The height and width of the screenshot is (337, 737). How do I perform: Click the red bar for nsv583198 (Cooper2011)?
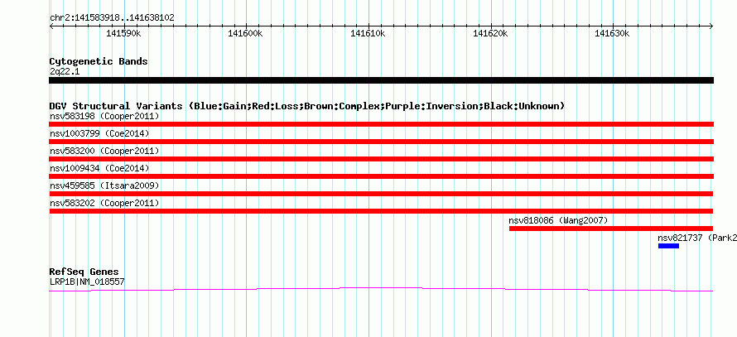click(381, 124)
